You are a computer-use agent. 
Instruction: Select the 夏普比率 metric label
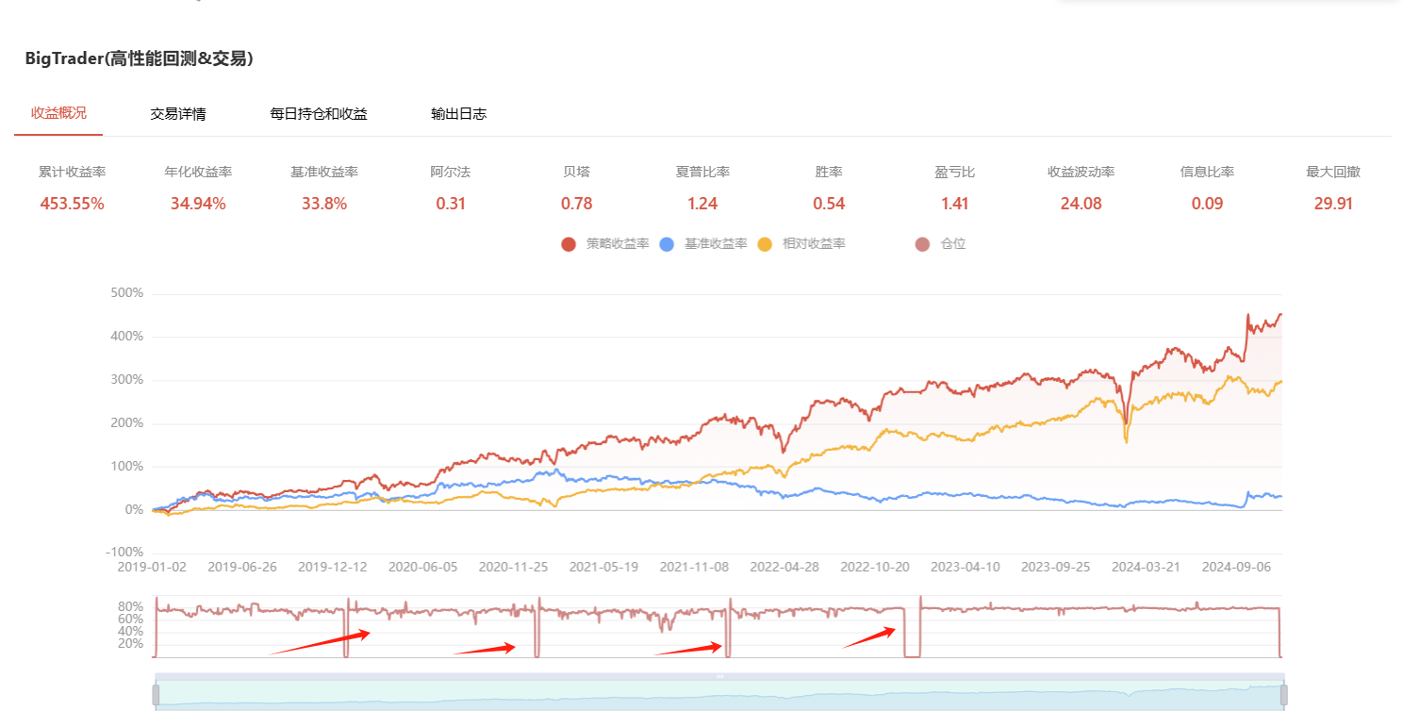click(x=702, y=173)
